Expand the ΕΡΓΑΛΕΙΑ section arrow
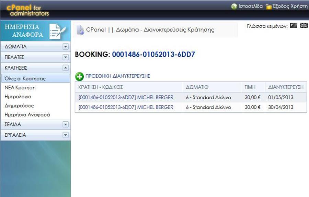The width and height of the screenshot is (309, 197). click(x=66, y=135)
